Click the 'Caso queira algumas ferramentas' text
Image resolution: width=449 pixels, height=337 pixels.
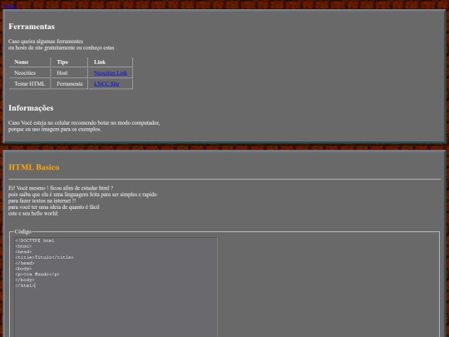46,42
